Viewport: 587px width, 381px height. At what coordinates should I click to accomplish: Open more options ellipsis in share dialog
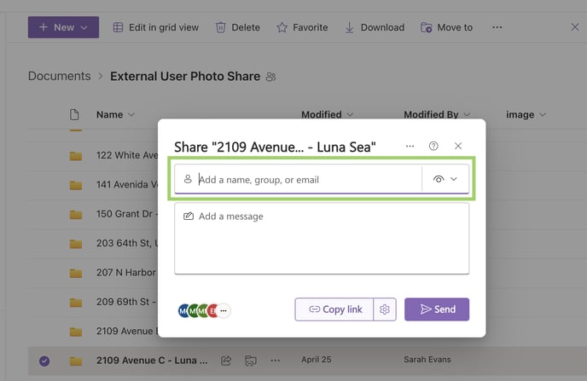[410, 147]
